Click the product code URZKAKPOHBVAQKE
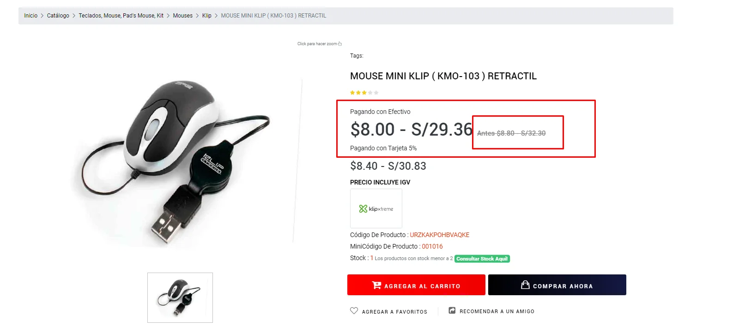Screen dimensions: 745x327 click(439, 235)
